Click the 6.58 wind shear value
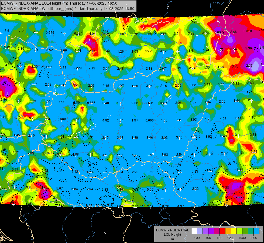 tap(60, 154)
